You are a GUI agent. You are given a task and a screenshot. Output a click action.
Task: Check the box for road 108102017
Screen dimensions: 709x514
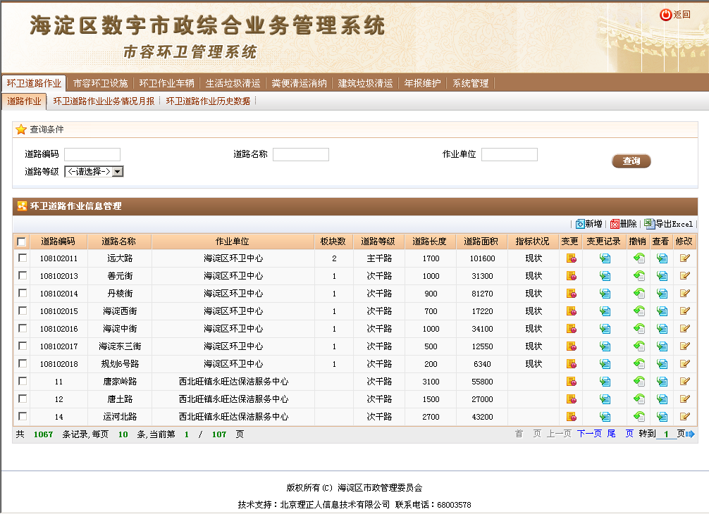pyautogui.click(x=22, y=346)
